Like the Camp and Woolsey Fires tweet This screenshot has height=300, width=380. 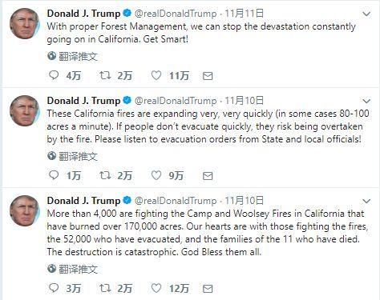156,288
